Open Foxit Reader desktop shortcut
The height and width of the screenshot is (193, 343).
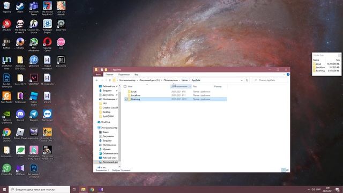pyautogui.click(x=7, y=98)
